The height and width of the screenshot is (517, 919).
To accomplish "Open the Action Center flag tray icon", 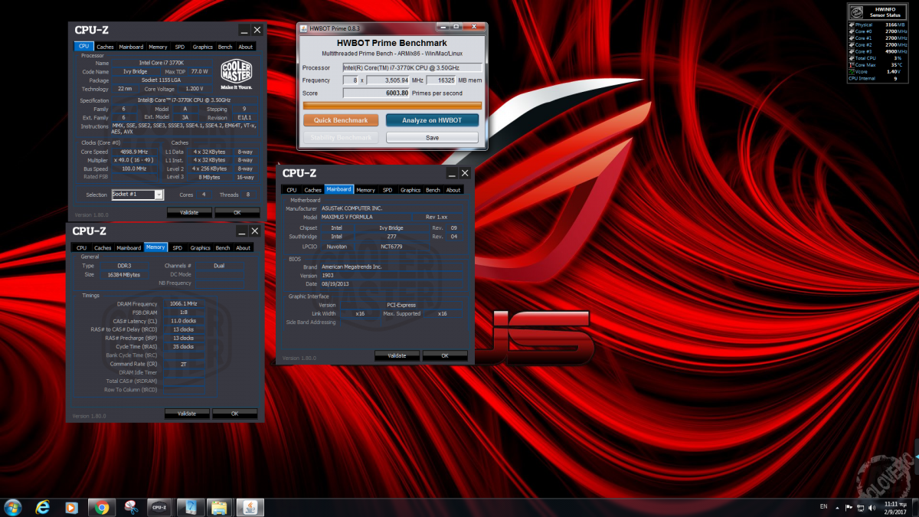I will click(x=849, y=507).
